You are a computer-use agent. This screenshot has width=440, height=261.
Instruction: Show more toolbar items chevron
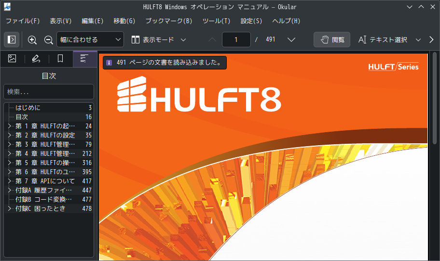tap(431, 40)
